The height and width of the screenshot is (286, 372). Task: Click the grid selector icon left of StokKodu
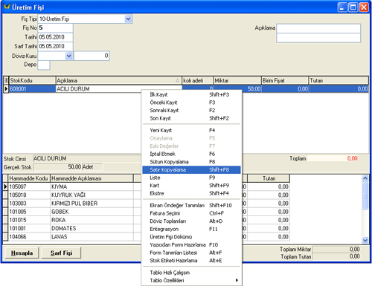(x=6, y=80)
